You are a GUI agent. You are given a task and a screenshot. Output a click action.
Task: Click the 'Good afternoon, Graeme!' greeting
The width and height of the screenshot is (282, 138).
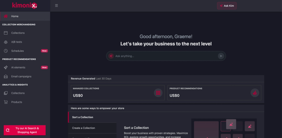(166, 36)
